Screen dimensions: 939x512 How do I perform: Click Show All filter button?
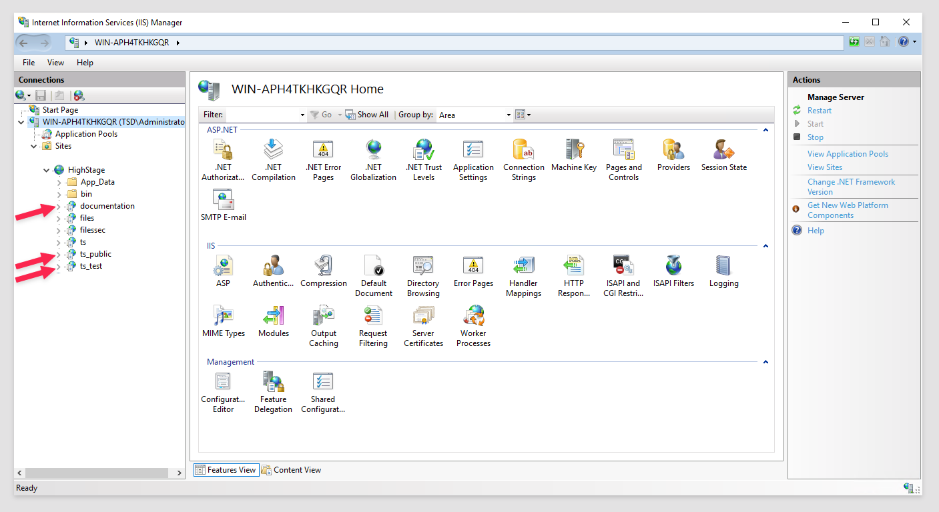[x=366, y=115]
